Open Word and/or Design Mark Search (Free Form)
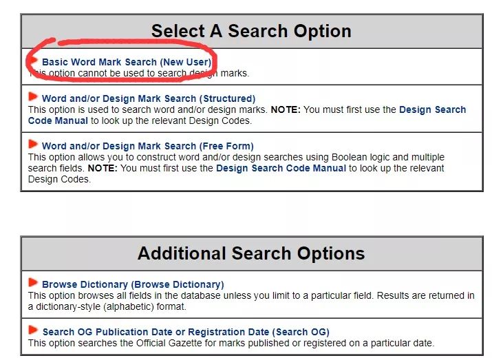Image resolution: width=492 pixels, height=358 pixels. pyautogui.click(x=148, y=146)
